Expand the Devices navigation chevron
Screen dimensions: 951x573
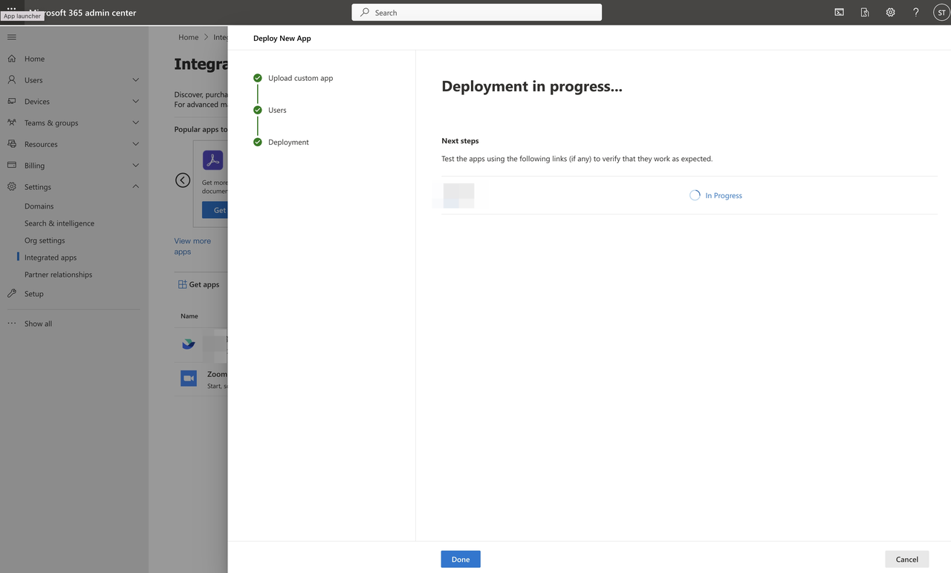[135, 102]
